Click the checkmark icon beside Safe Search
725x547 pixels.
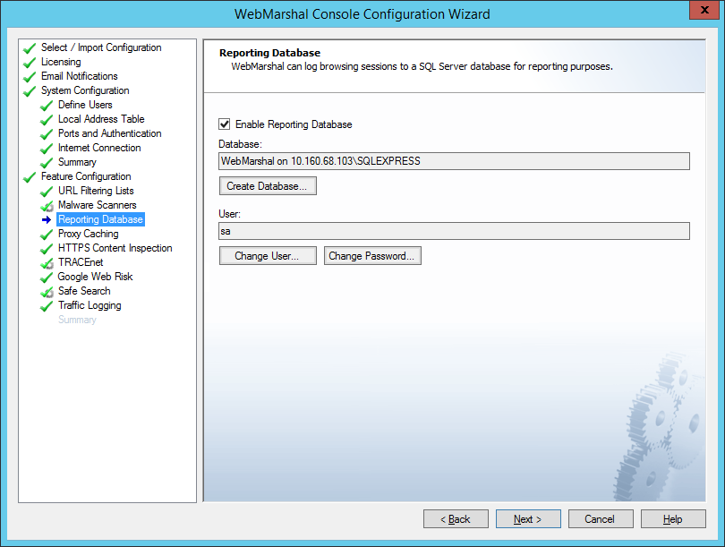(47, 292)
